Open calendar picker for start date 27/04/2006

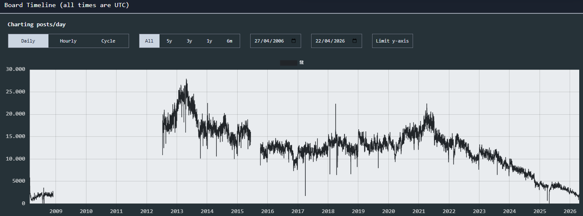pos(294,41)
